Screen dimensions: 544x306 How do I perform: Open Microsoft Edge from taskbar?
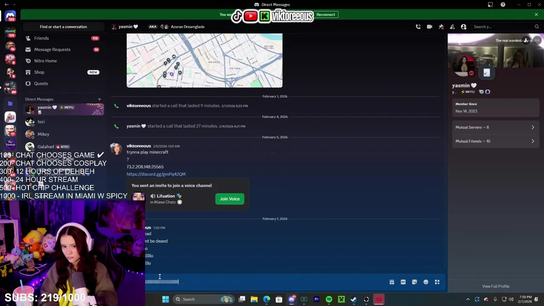click(x=266, y=299)
